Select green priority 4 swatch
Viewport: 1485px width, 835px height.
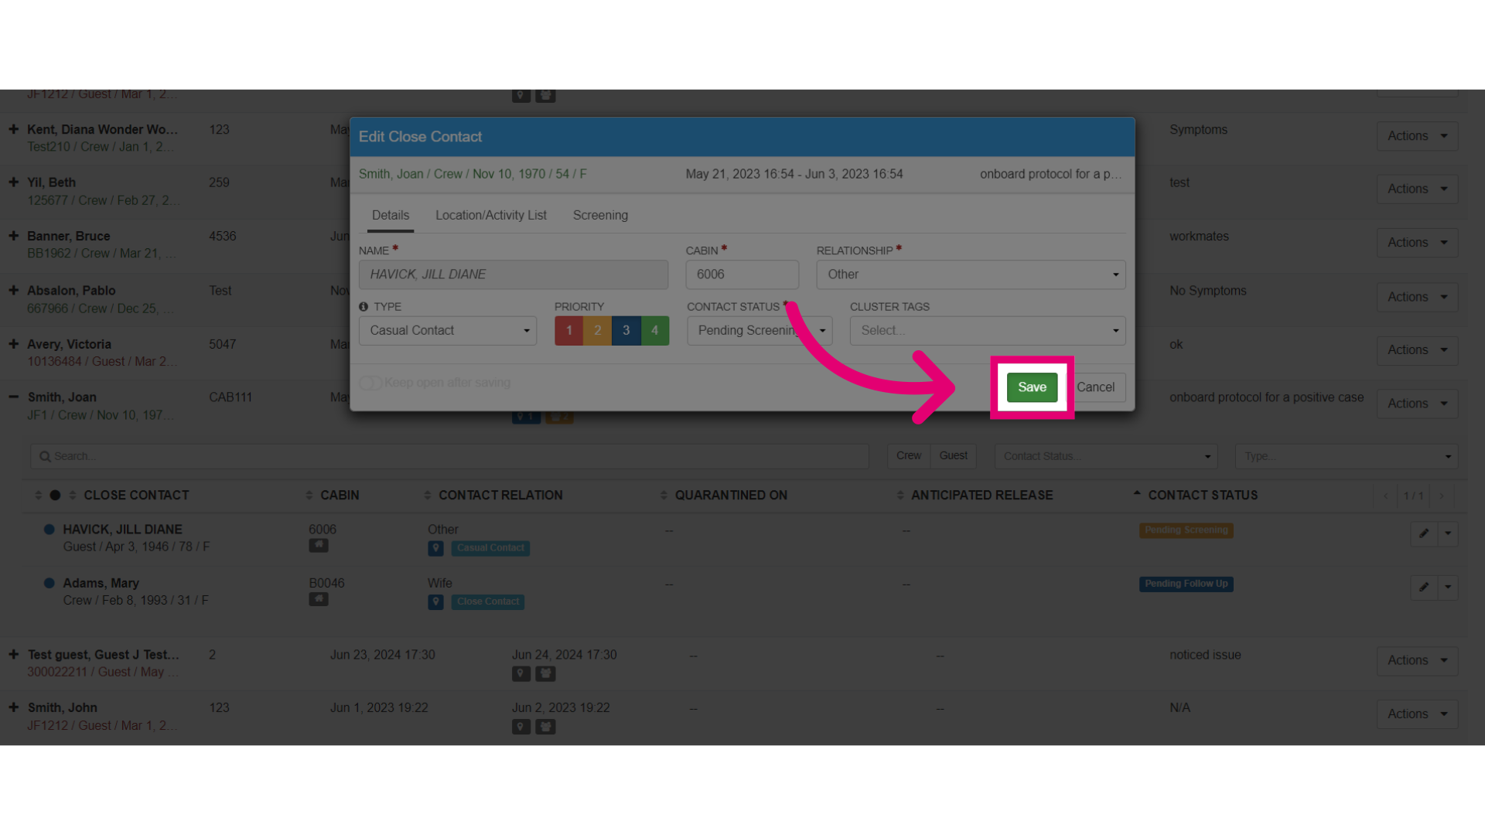click(x=655, y=331)
